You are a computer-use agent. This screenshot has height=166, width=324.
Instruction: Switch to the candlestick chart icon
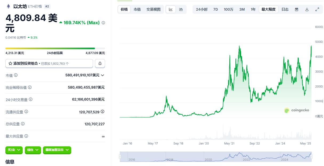[181, 9]
